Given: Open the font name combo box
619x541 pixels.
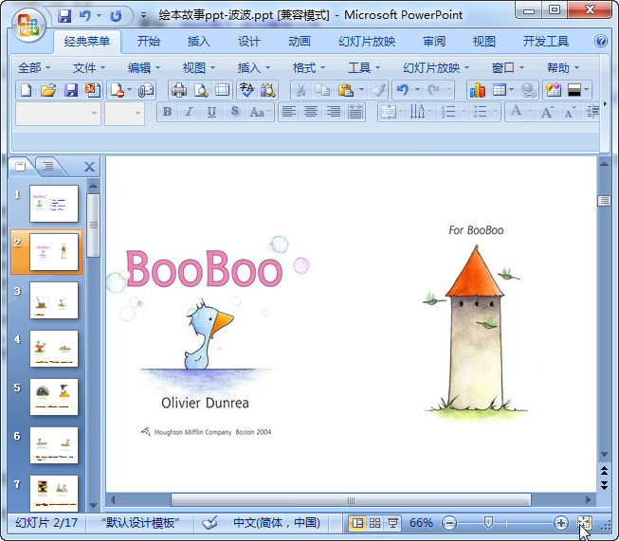Looking at the screenshot, I should 58,114.
